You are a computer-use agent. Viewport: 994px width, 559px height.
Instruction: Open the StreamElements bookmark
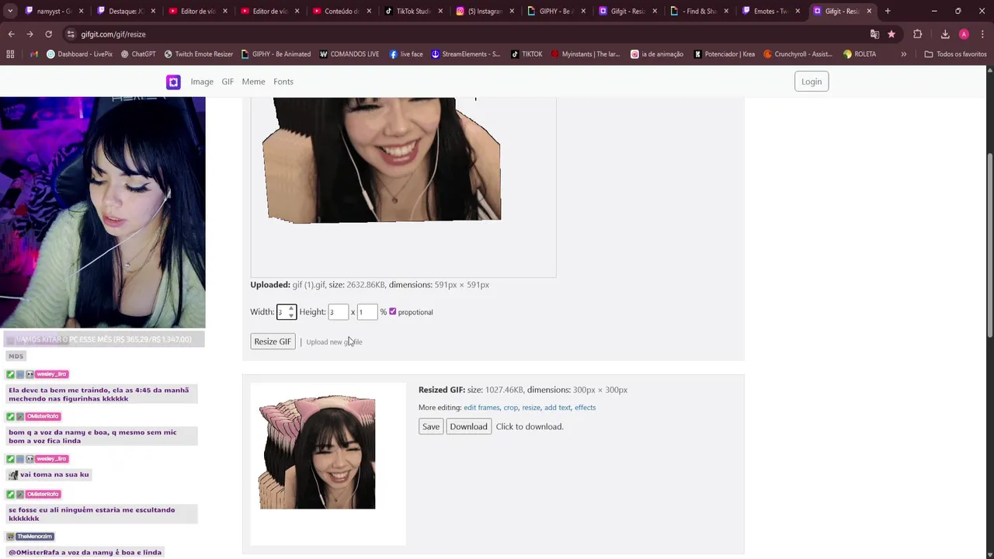click(x=466, y=54)
